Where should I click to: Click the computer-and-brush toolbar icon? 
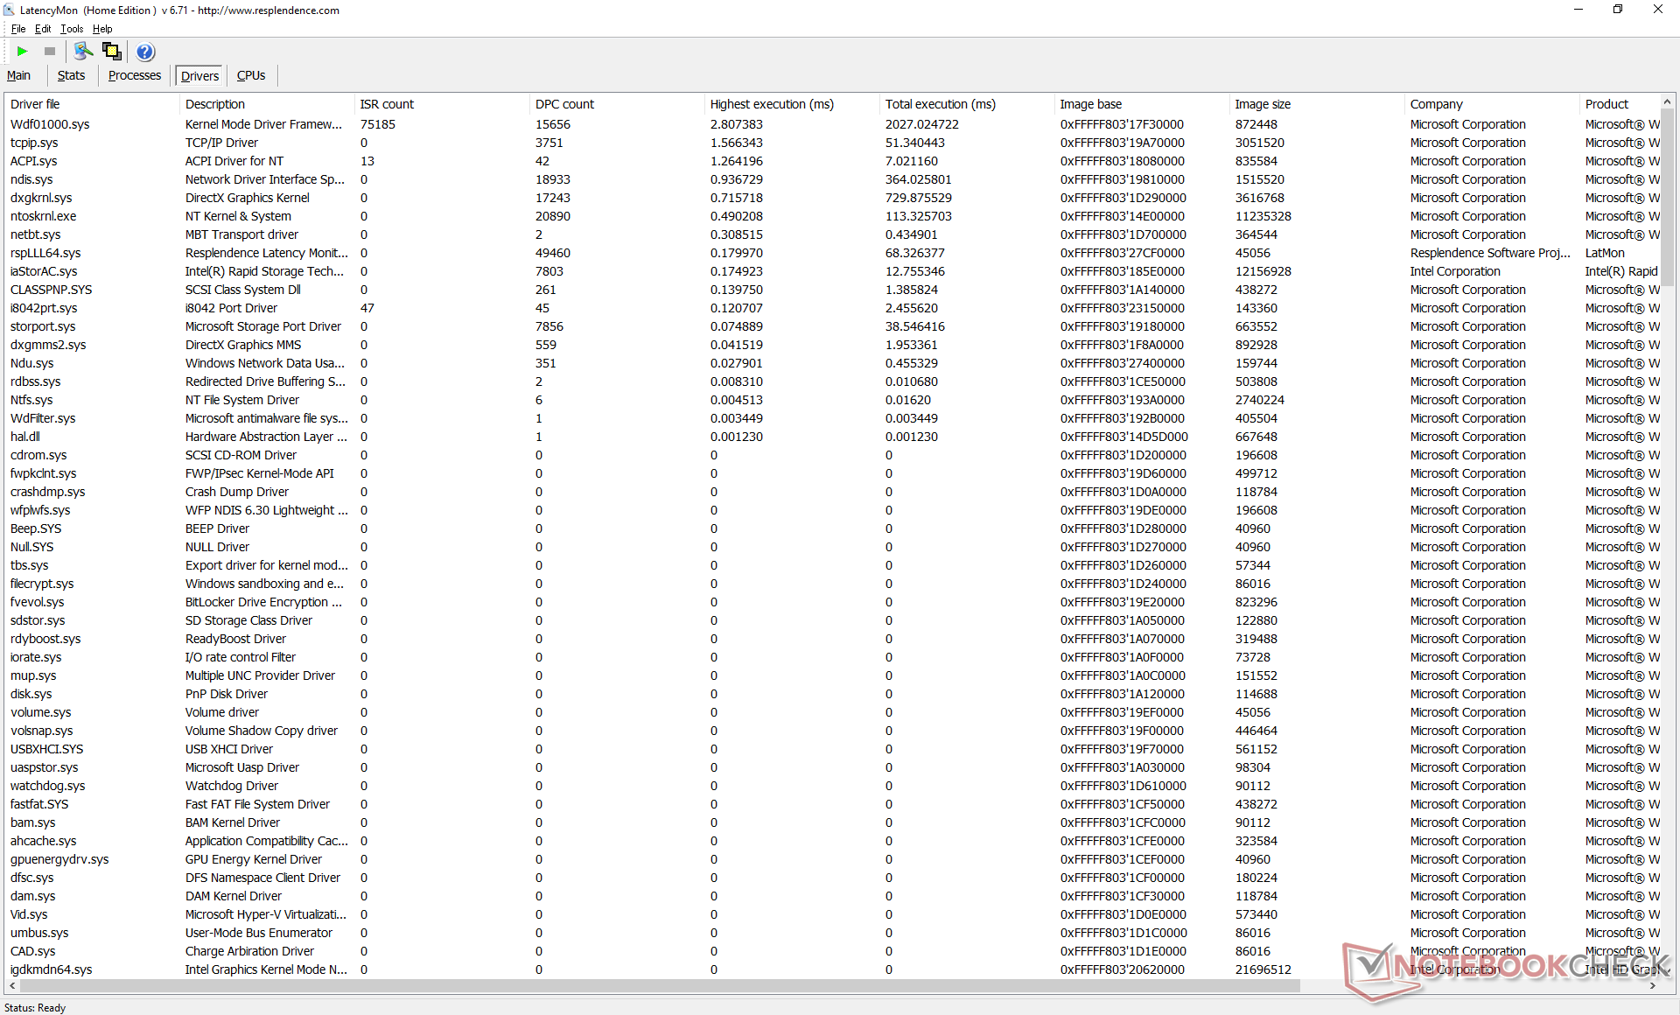coord(83,52)
